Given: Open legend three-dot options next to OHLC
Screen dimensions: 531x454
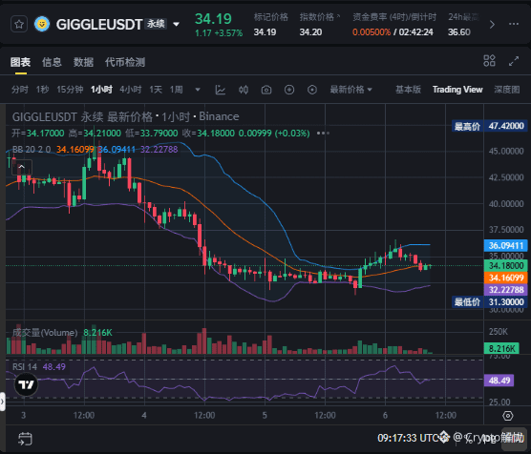Looking at the screenshot, I should click(x=323, y=133).
